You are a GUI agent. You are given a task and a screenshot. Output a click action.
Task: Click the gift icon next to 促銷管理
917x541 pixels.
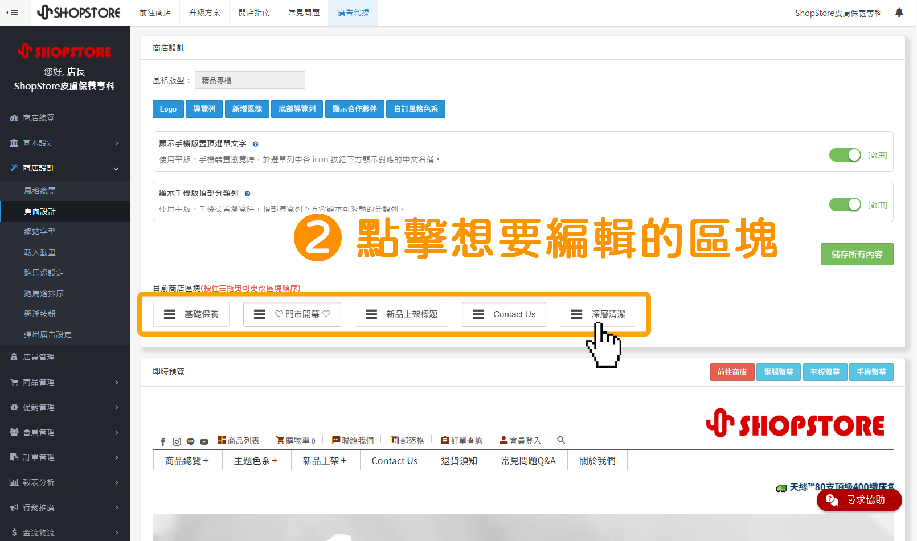tap(14, 407)
